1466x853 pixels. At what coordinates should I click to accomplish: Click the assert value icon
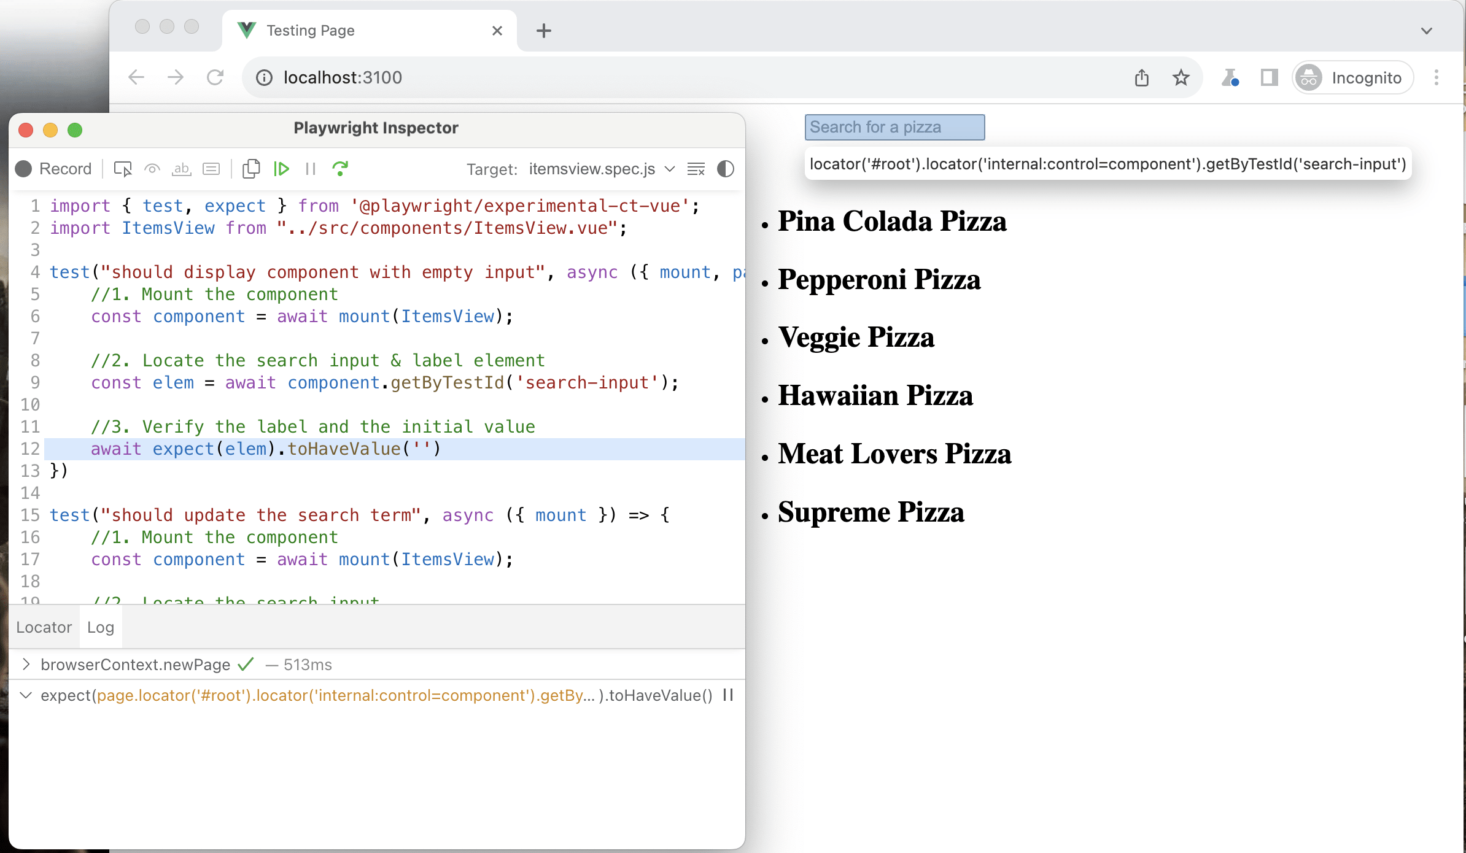pos(211,169)
